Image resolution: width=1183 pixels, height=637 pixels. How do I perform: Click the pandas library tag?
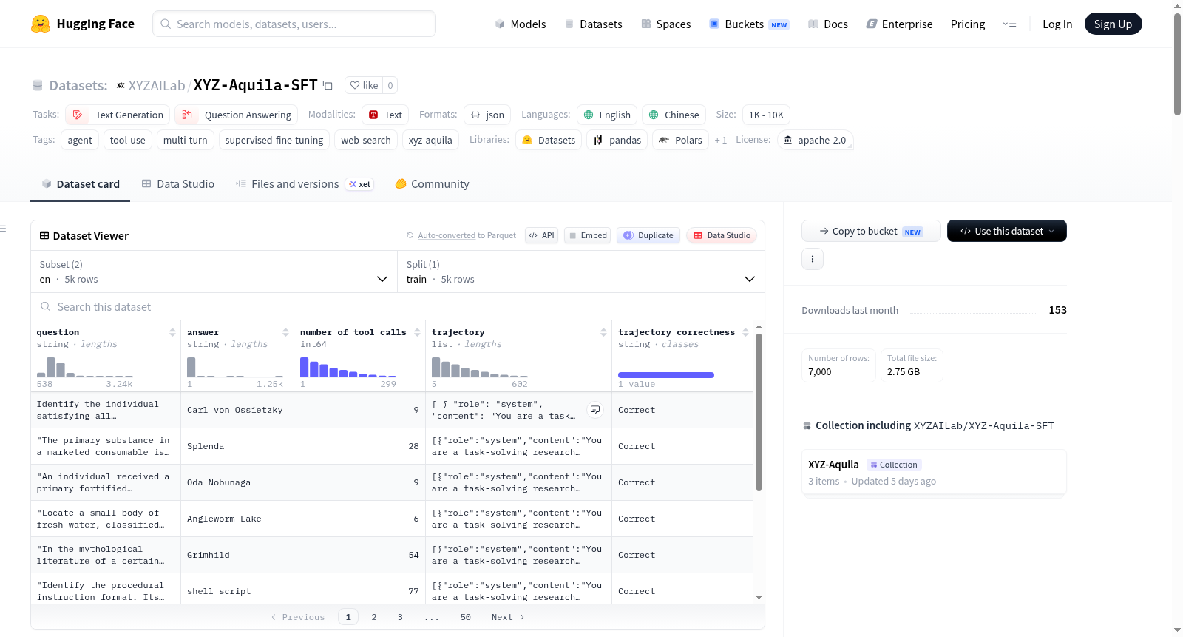point(617,140)
